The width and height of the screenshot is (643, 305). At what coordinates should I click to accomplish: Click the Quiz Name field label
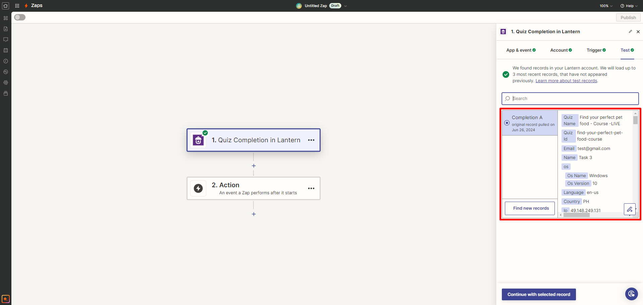point(570,120)
